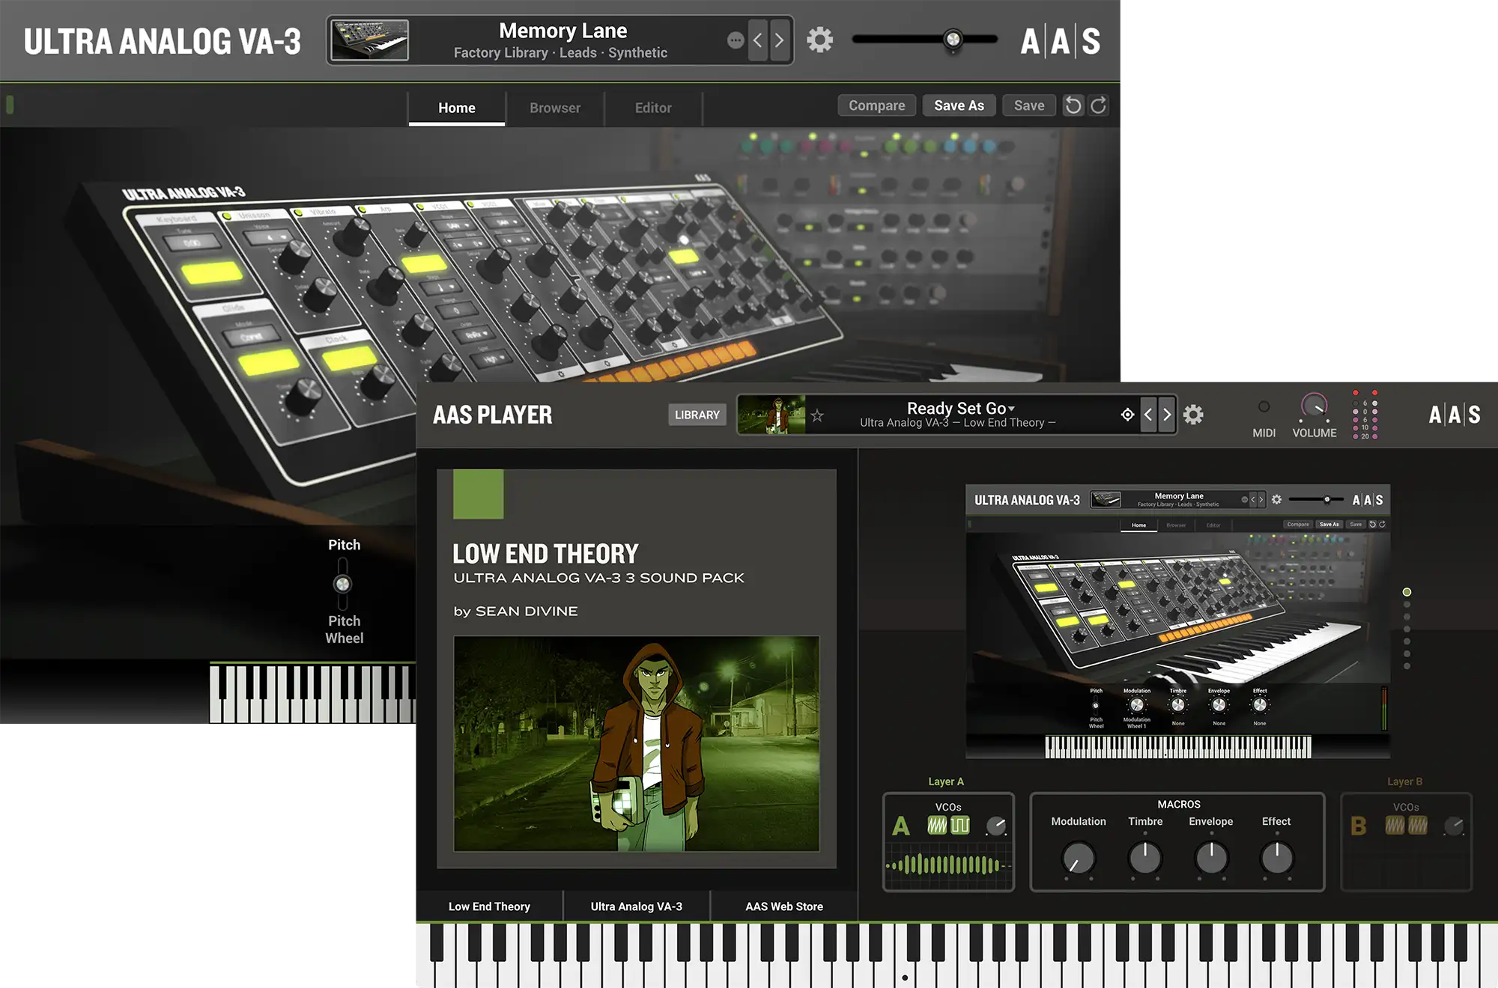
Task: Open AAS Player settings gear
Action: point(1193,415)
